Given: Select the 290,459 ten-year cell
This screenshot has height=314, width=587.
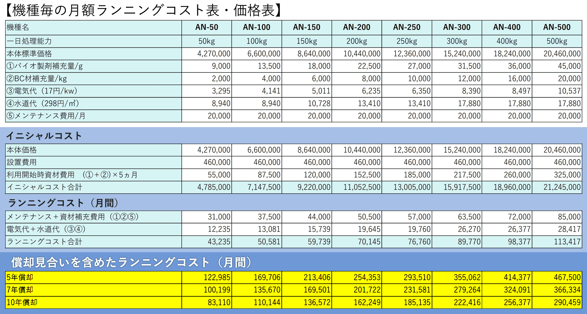Looking at the screenshot, I should pyautogui.click(x=557, y=303).
